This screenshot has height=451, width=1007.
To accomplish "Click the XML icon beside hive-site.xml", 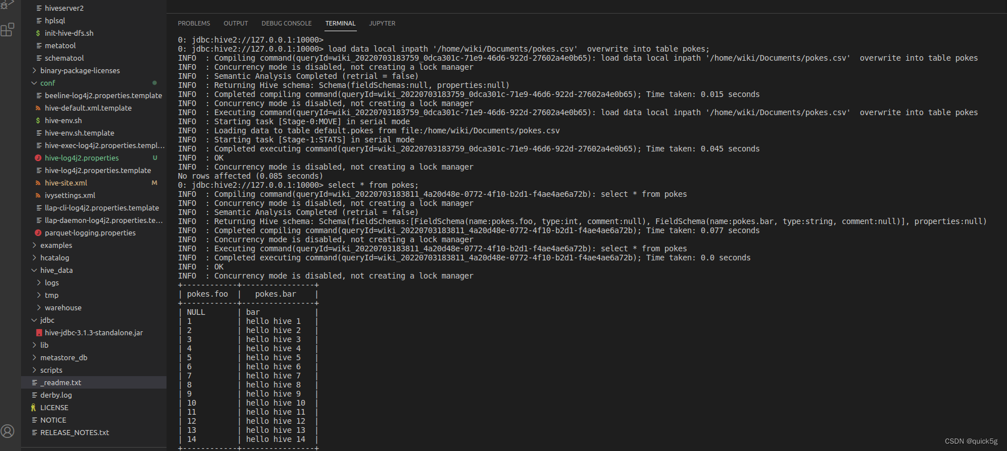I will pyautogui.click(x=38, y=183).
